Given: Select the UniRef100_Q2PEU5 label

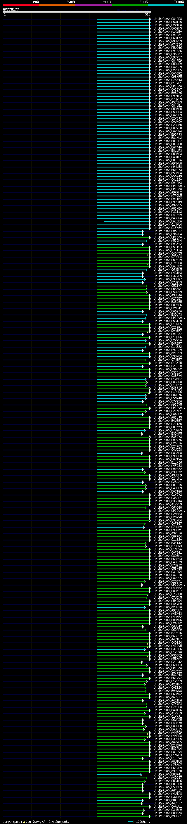Looking at the screenshot, I should (x=168, y=70).
